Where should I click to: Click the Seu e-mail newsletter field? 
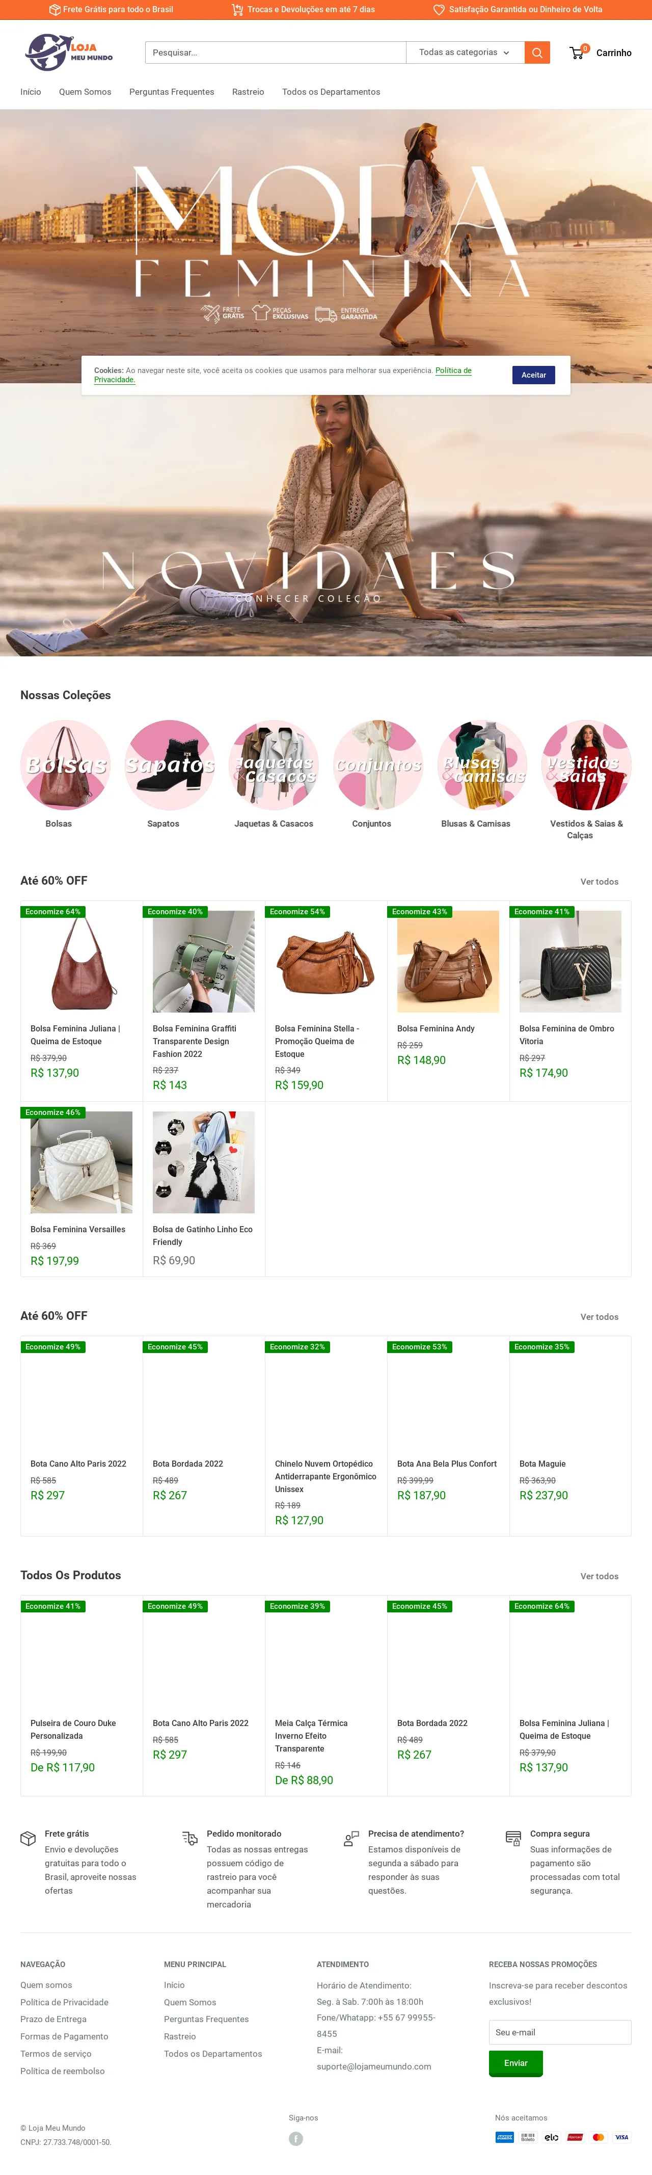coord(560,2032)
